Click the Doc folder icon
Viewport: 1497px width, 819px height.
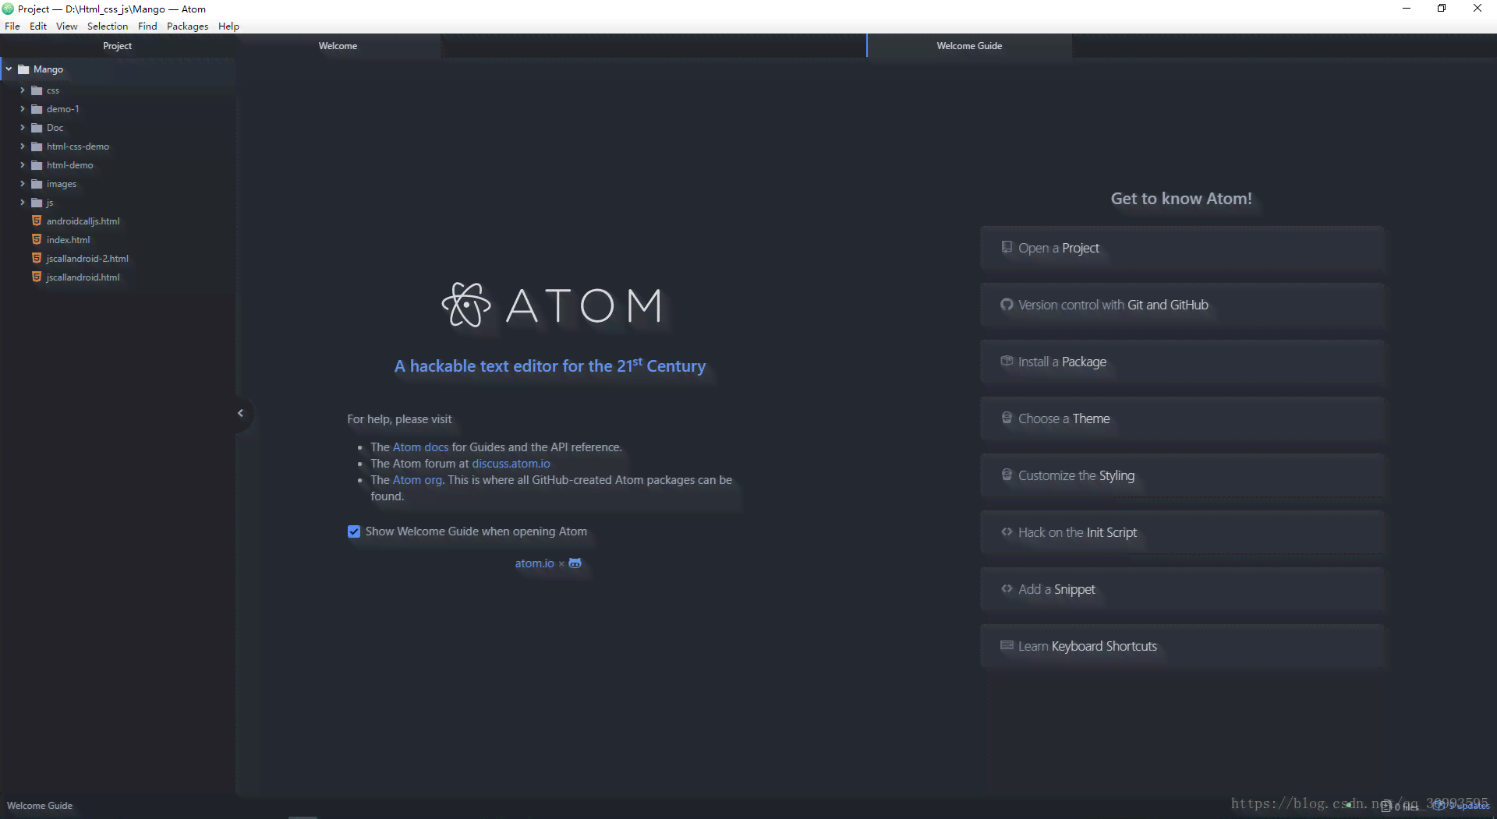tap(37, 128)
